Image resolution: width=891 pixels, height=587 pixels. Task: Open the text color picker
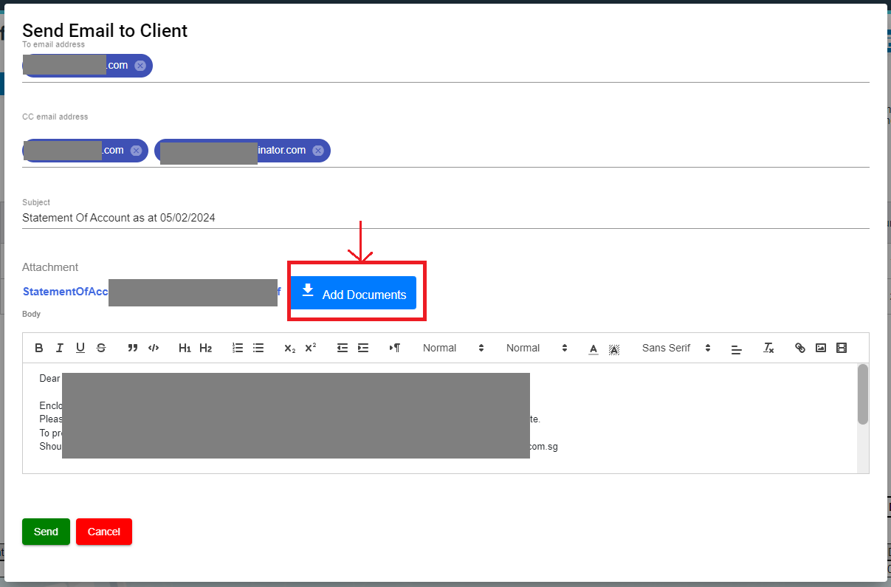coord(593,349)
